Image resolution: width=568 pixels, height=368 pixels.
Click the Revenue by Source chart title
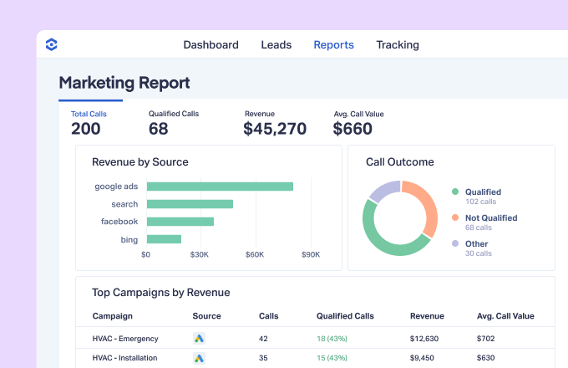pyautogui.click(x=140, y=162)
